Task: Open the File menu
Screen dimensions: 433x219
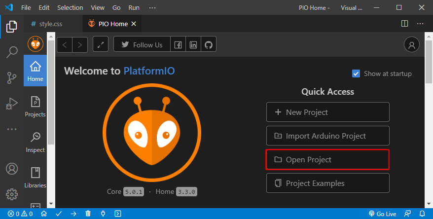Action: pyautogui.click(x=26, y=8)
